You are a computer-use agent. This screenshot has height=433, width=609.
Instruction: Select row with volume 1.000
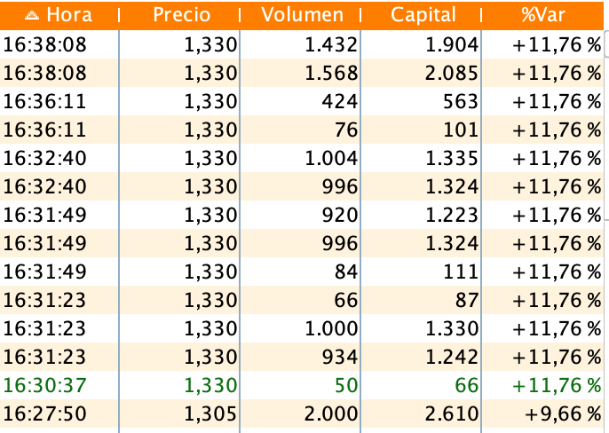pos(302,328)
